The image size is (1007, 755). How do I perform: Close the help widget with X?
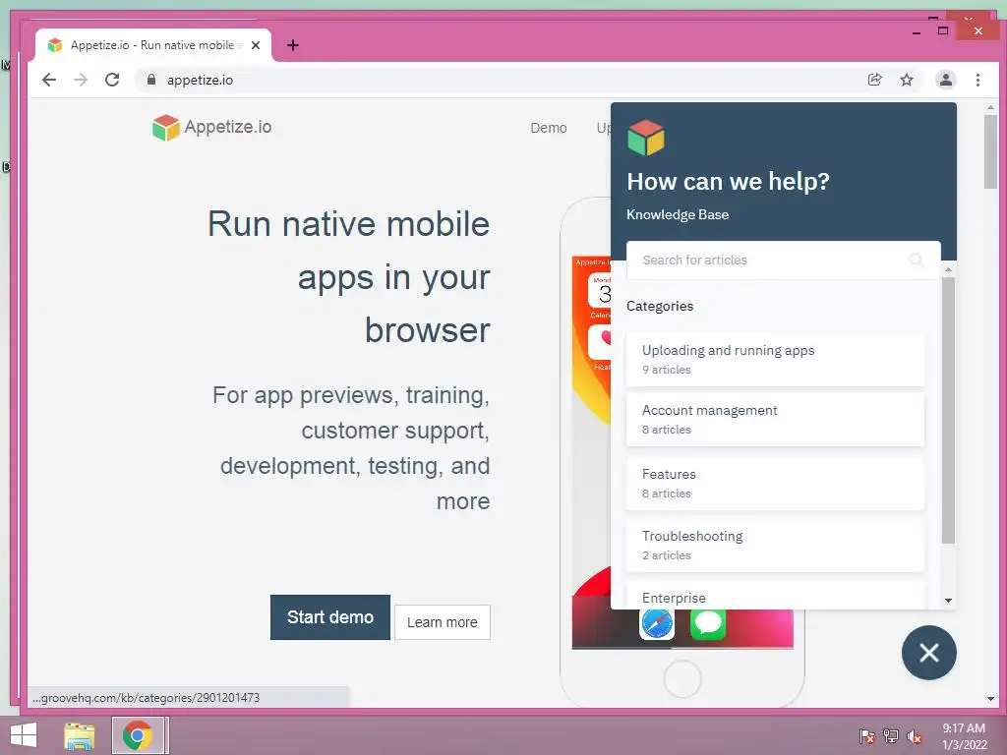click(928, 653)
